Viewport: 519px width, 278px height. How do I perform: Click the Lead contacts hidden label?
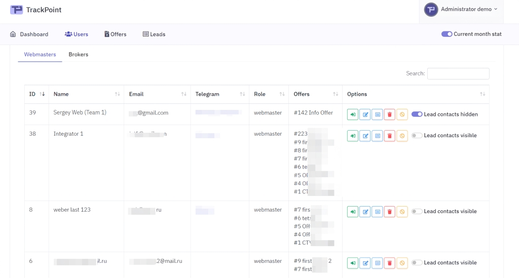(x=451, y=114)
